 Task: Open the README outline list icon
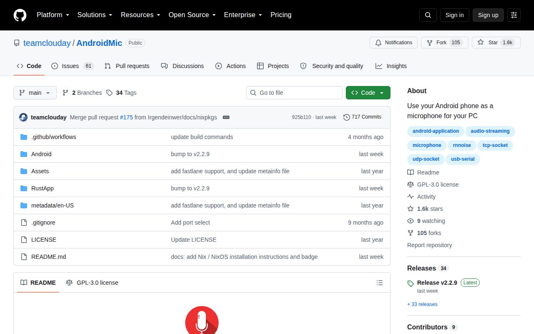tap(380, 283)
